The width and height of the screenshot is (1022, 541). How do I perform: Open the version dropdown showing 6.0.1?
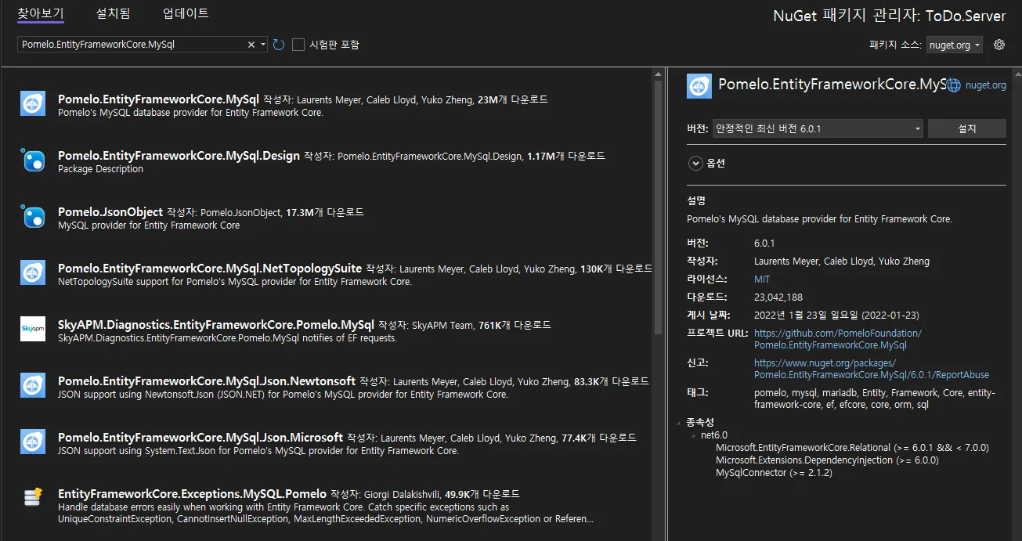(x=817, y=128)
